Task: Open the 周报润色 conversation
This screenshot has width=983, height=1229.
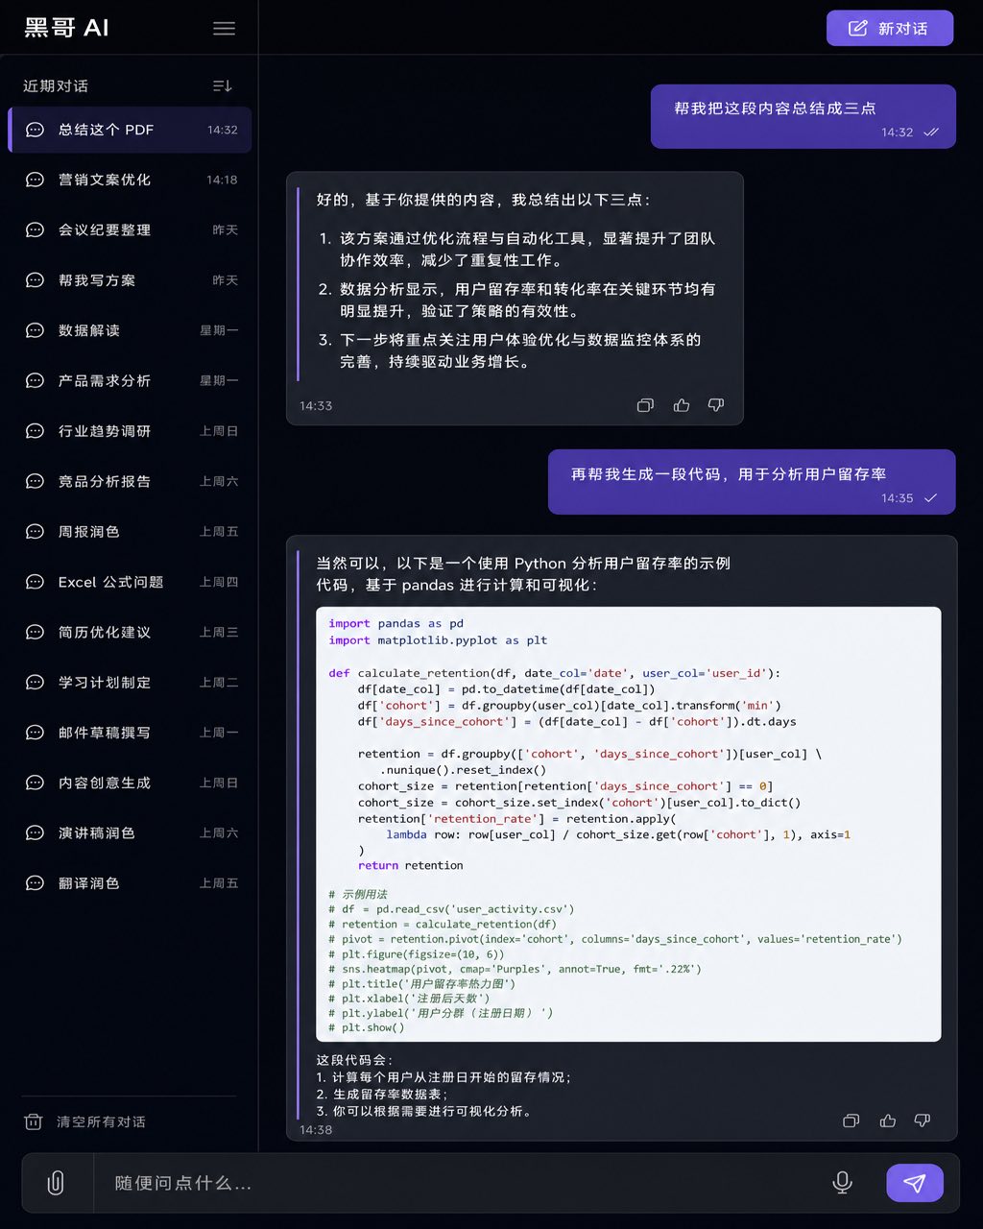Action: pos(130,532)
